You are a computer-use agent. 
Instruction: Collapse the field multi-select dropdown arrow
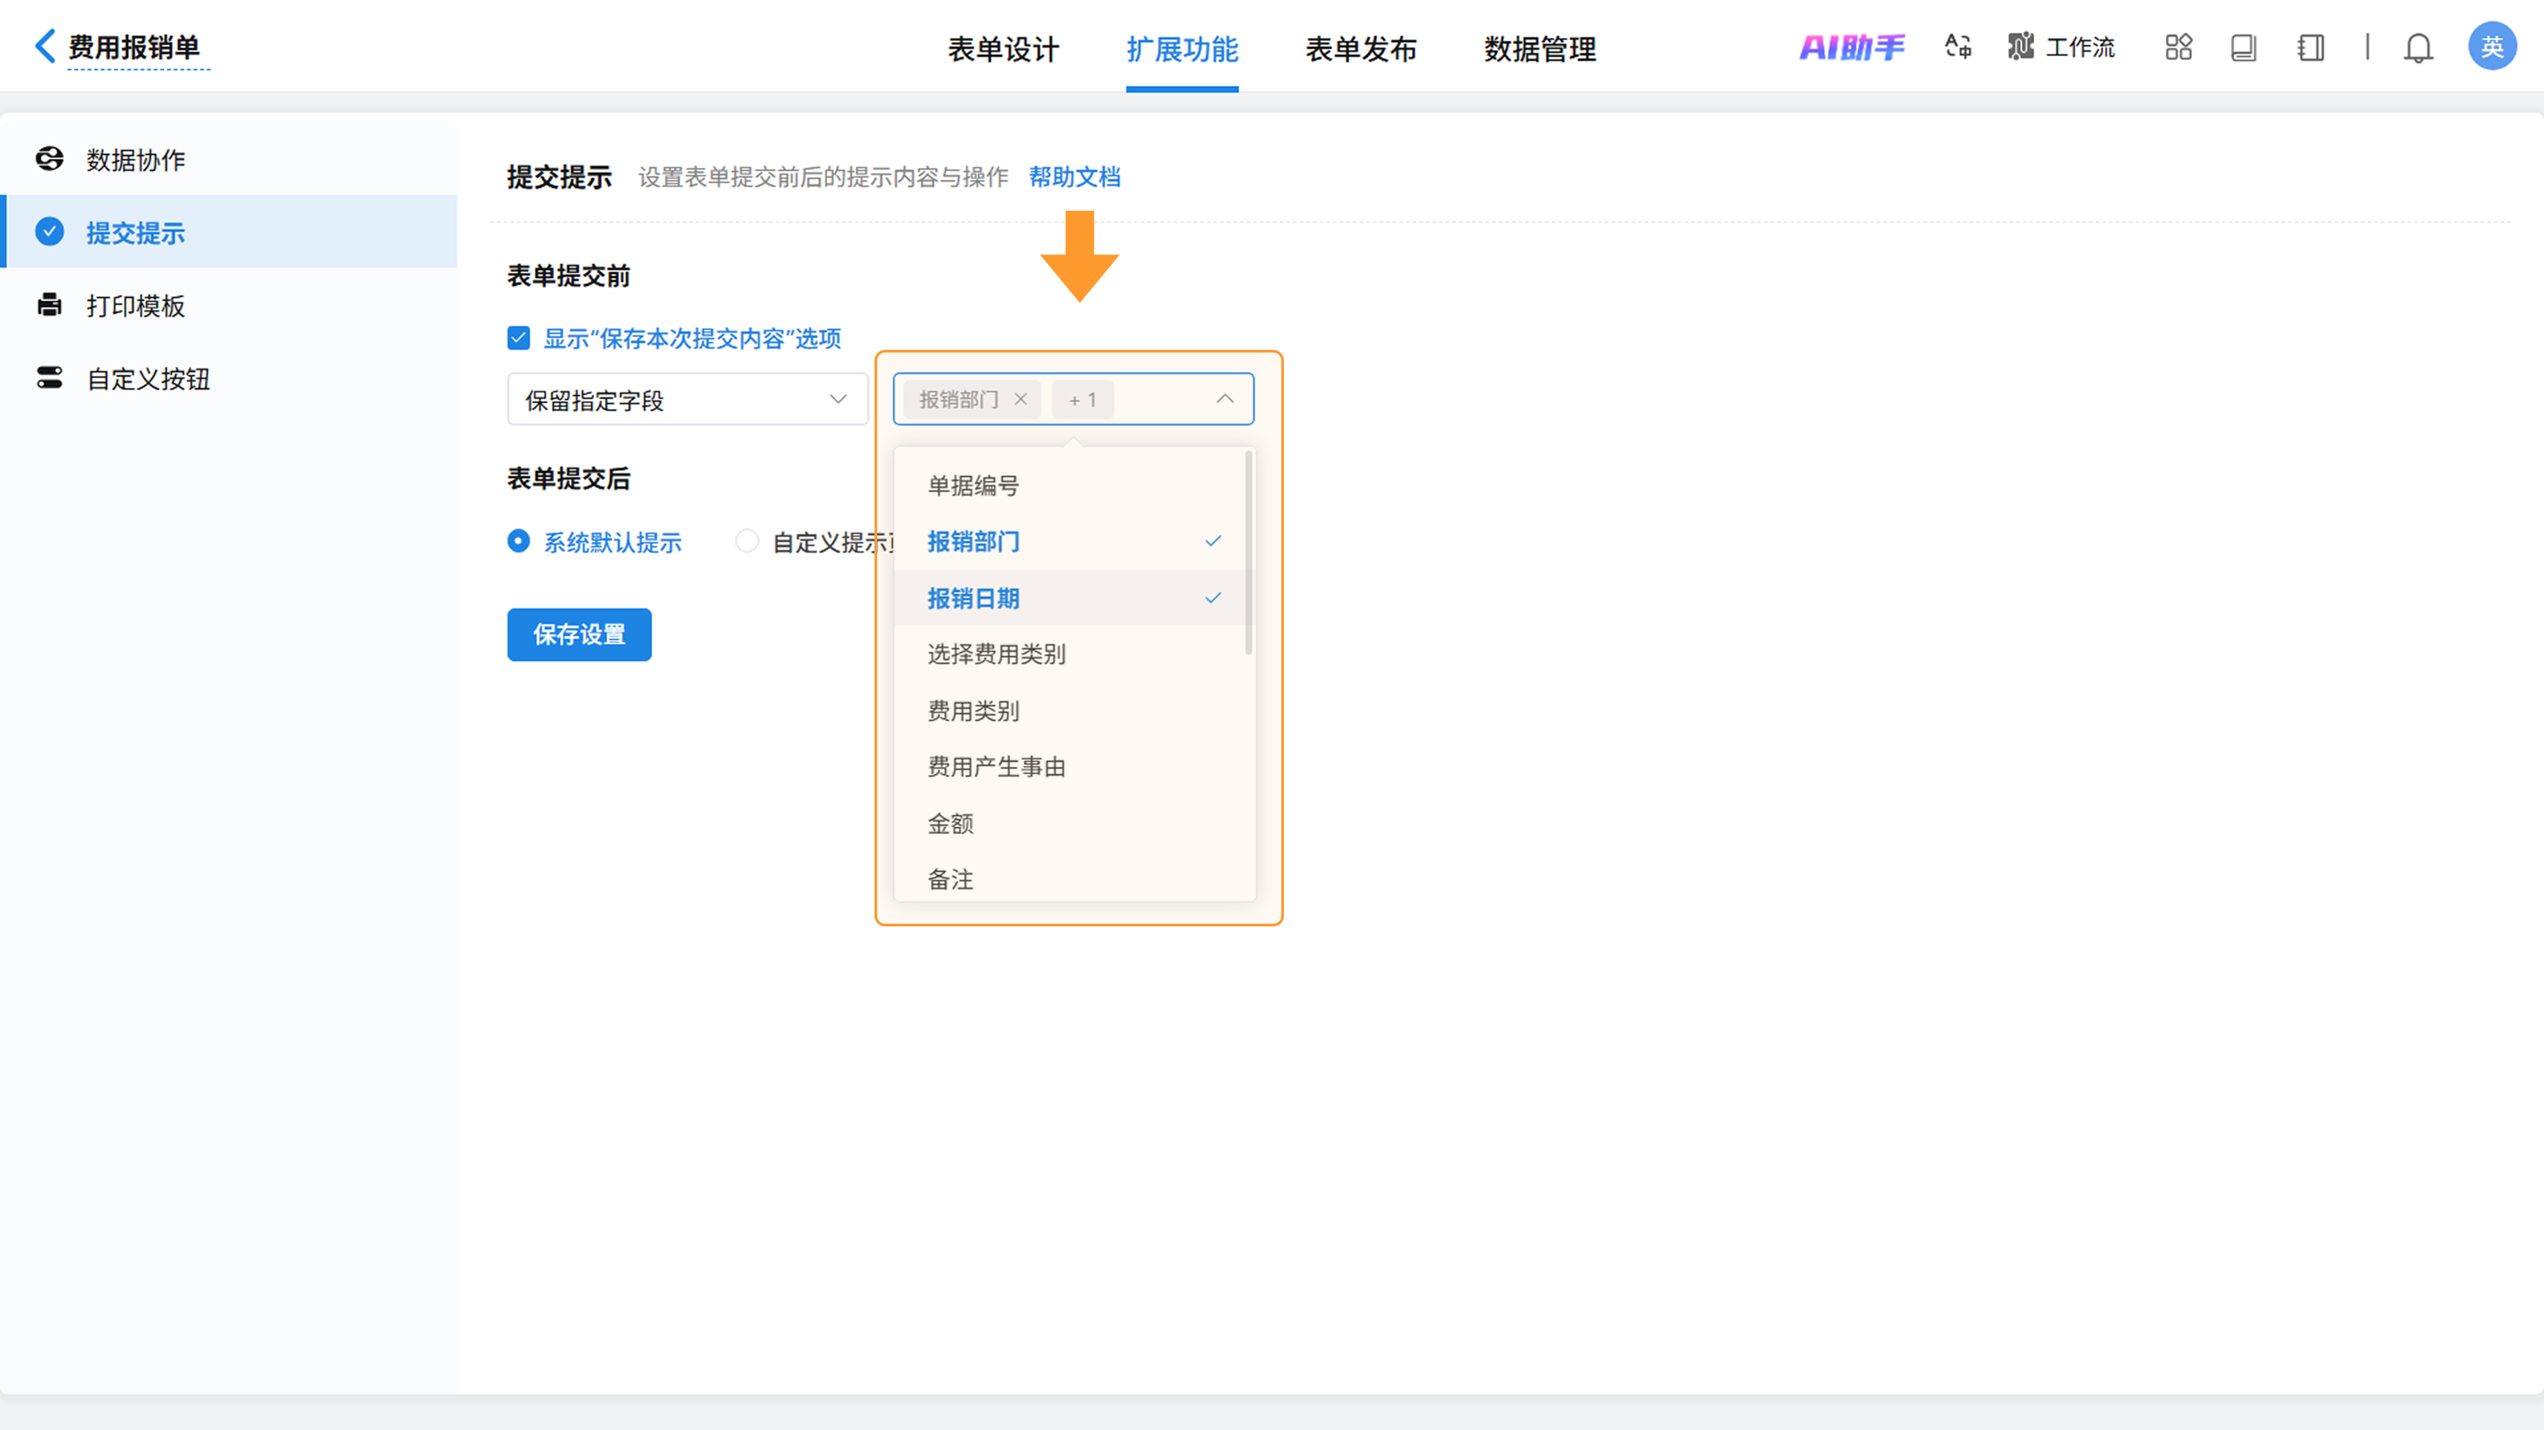(1224, 399)
